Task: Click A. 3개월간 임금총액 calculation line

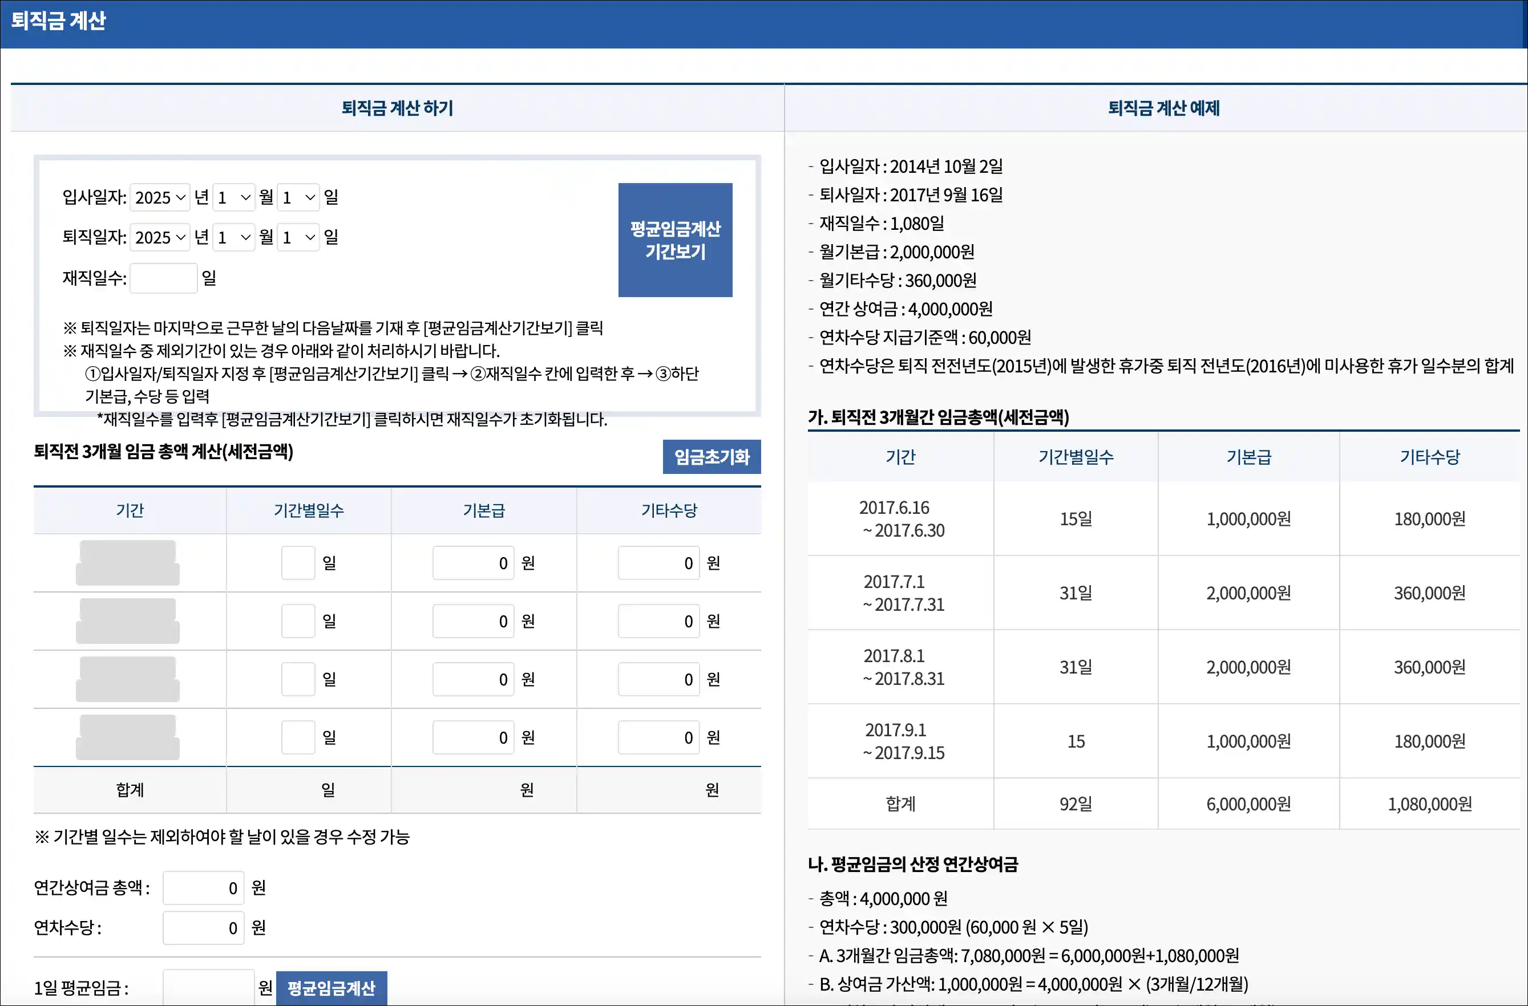Action: [x=1029, y=956]
